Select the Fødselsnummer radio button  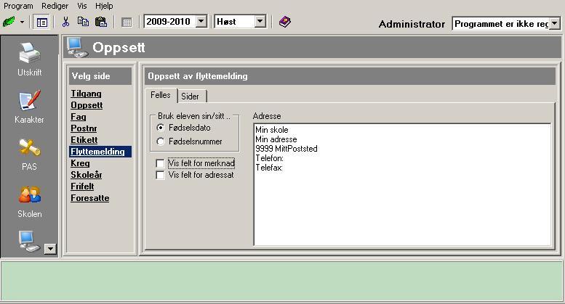(x=161, y=141)
